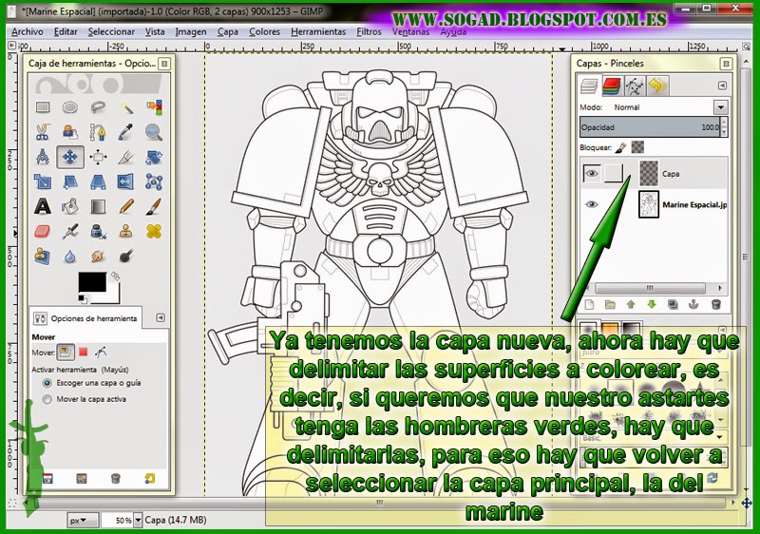Open the Seleccionar menu
Viewport: 760px width, 534px height.
(x=111, y=32)
